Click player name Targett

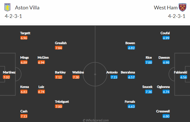coord(25,33)
